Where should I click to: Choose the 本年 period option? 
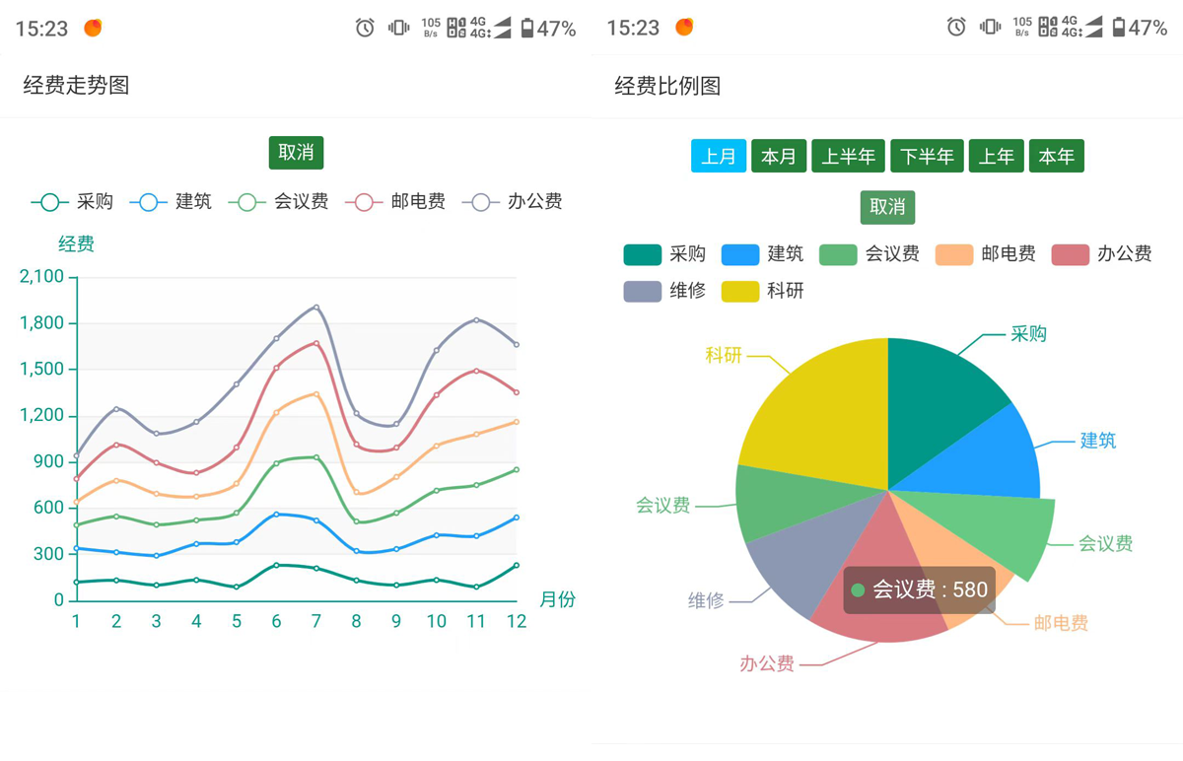[x=1056, y=157]
